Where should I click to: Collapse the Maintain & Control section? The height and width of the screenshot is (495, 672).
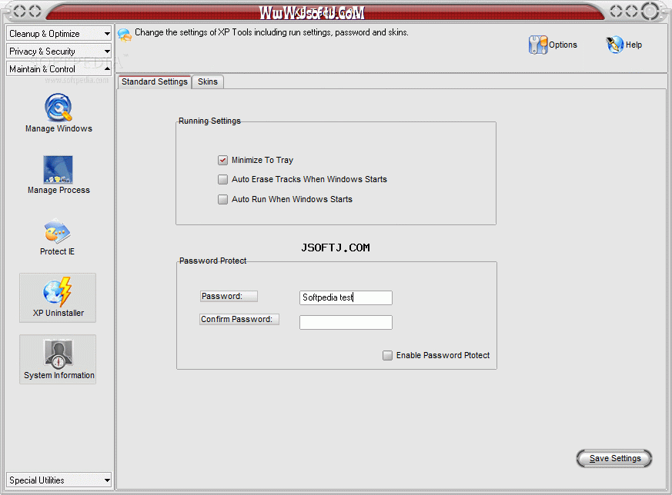click(x=59, y=69)
